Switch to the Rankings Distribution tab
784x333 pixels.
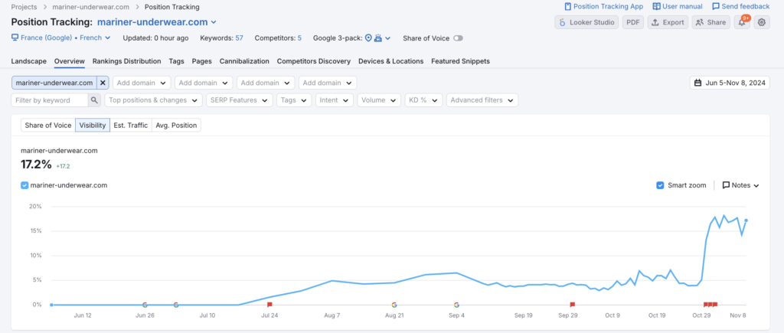pos(126,61)
